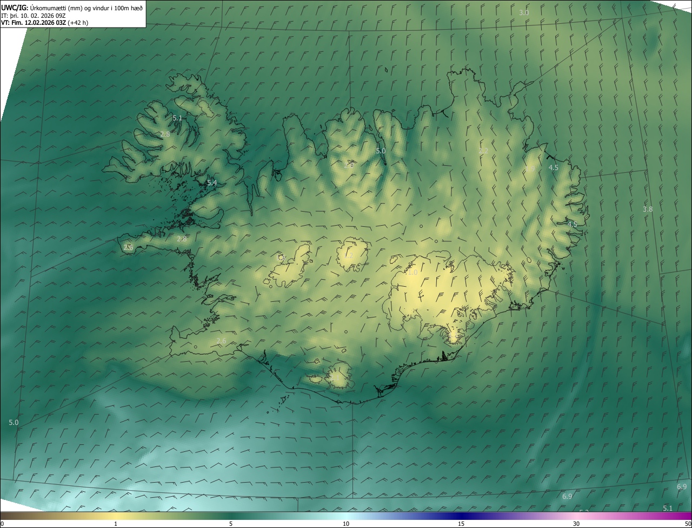Screen dimensions: 692x528
Task: Click the "1.0" value label on the glacier
Action: click(x=412, y=273)
